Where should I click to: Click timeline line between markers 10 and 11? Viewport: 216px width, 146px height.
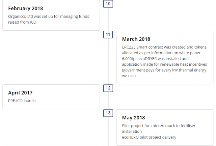[x=108, y=19]
